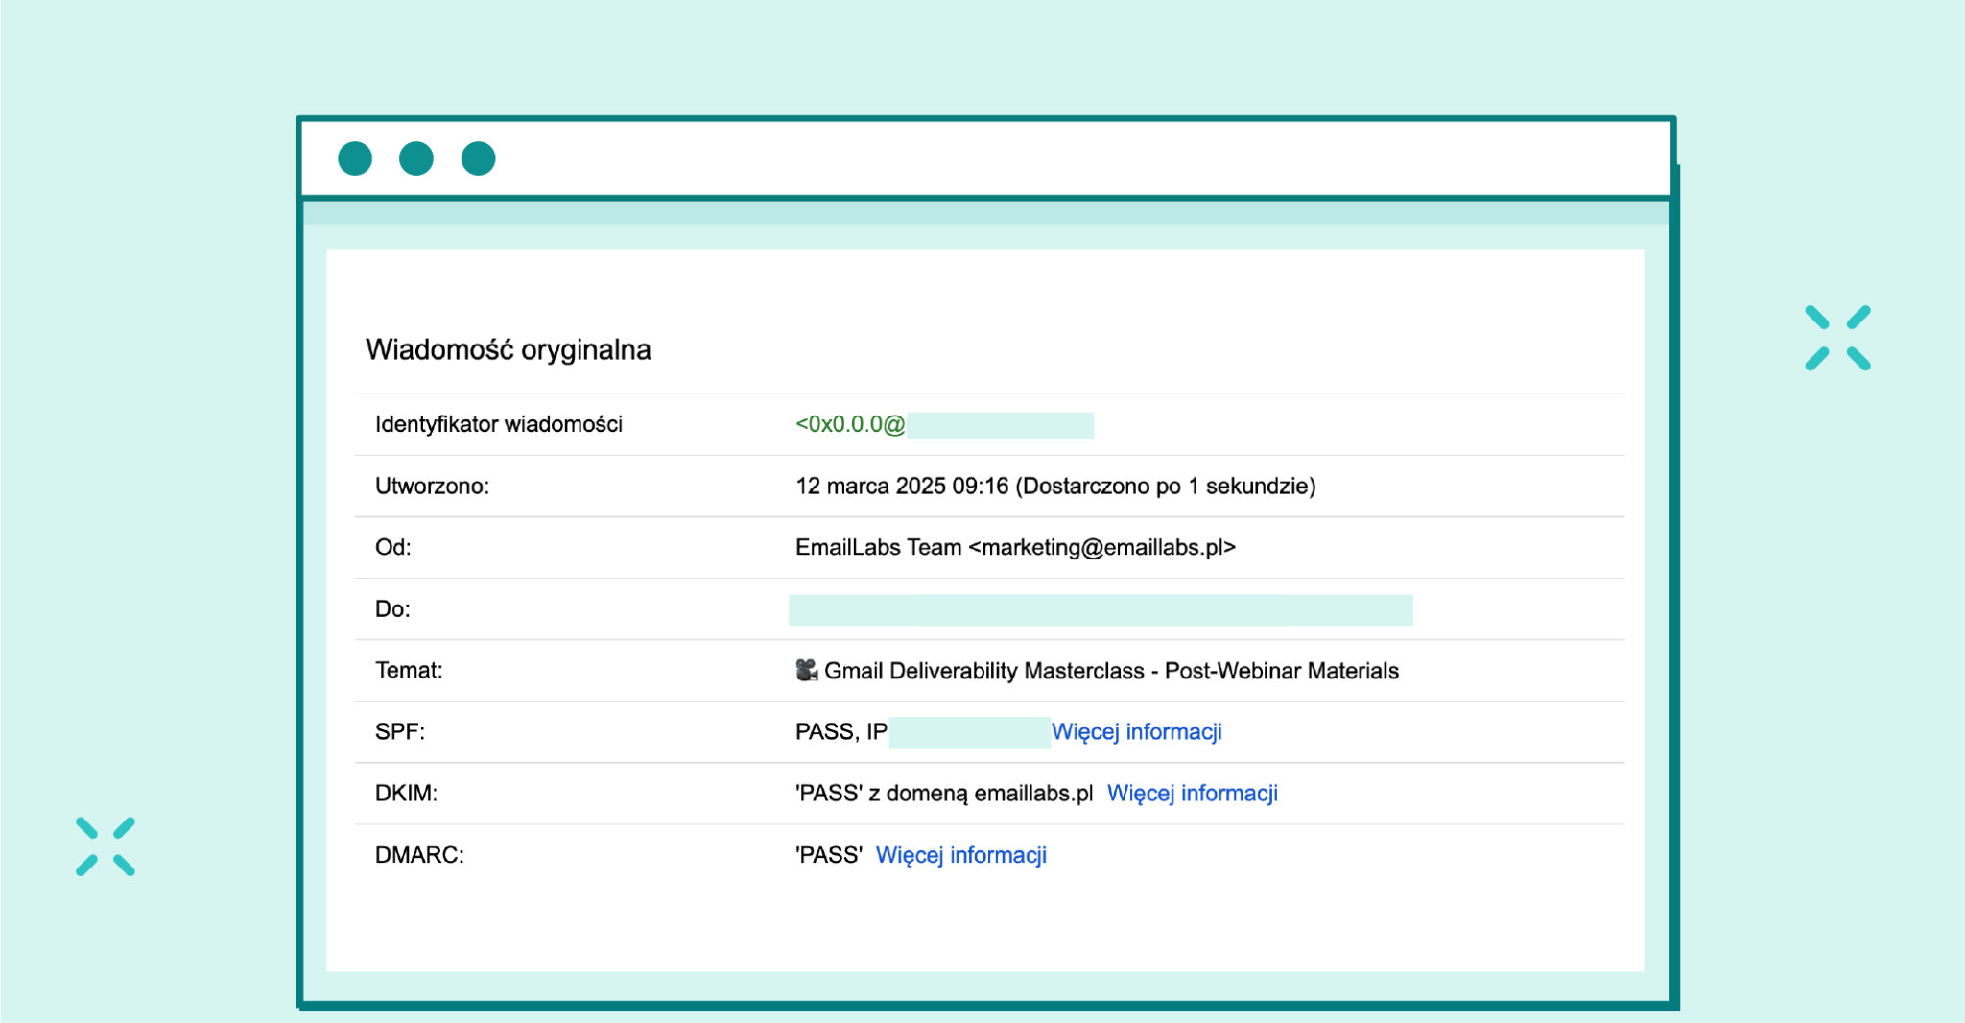Click the 'DKIM:' row label
The height and width of the screenshot is (1023, 1965).
(x=406, y=794)
